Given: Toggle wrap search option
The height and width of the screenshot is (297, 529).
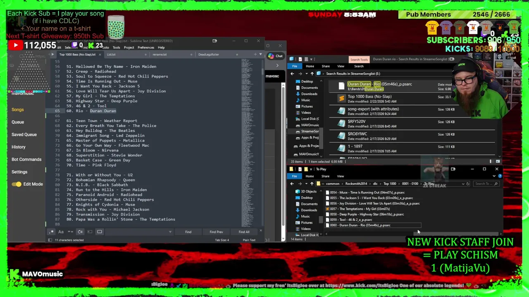Looking at the screenshot, I should click(x=80, y=232).
